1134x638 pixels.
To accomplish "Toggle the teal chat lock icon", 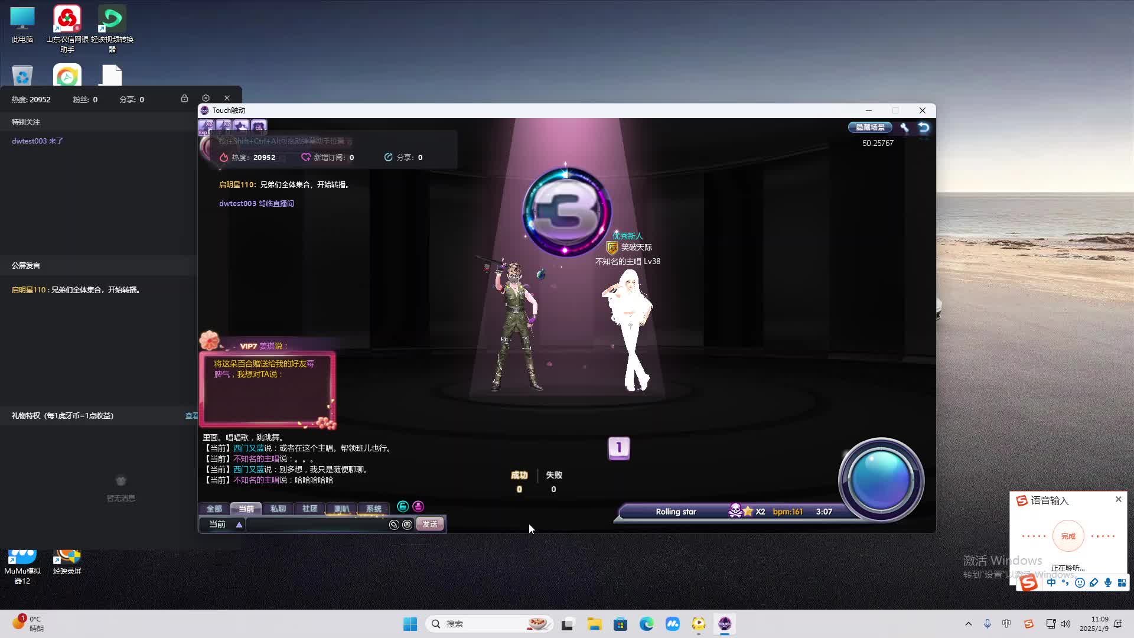I will (403, 507).
